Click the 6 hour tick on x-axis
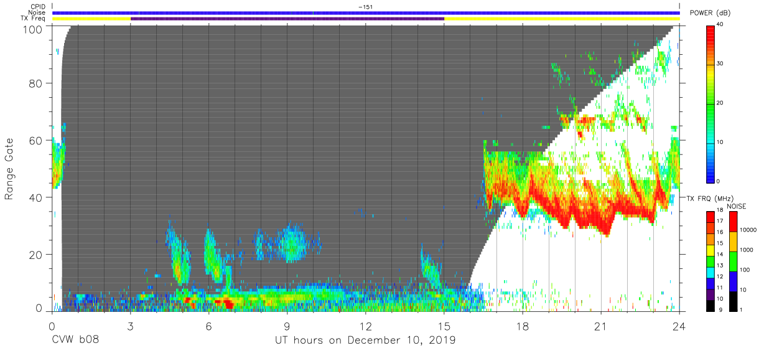The width and height of the screenshot is (764, 353). [209, 326]
